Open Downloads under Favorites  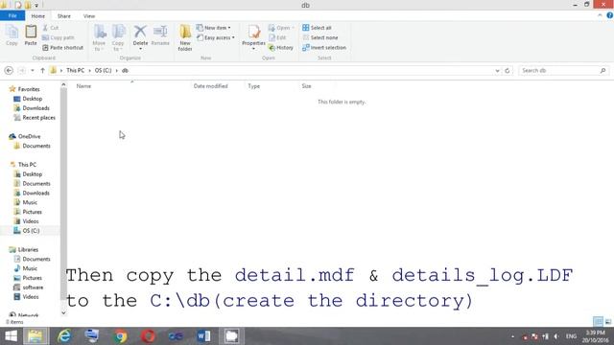tap(35, 108)
